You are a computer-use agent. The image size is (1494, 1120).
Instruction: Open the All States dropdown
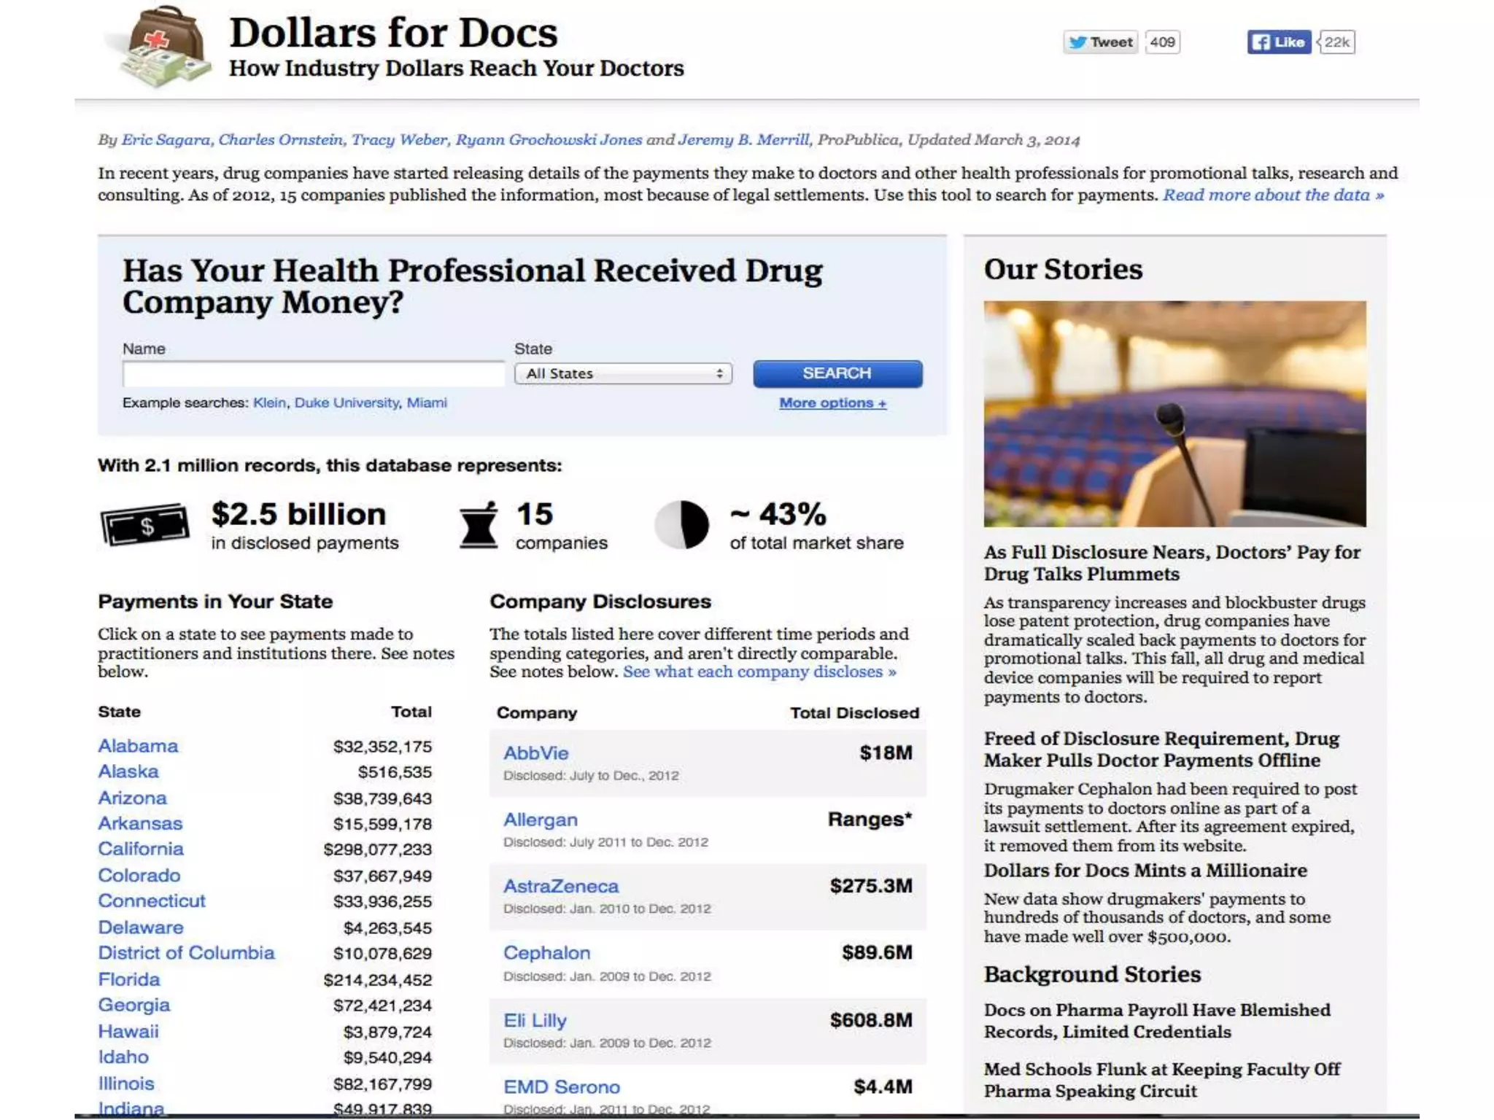coord(623,373)
